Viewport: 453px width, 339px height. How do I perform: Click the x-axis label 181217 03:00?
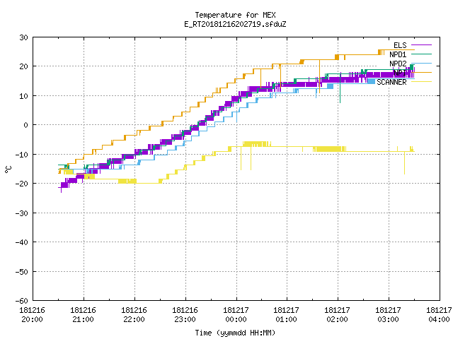click(388, 315)
